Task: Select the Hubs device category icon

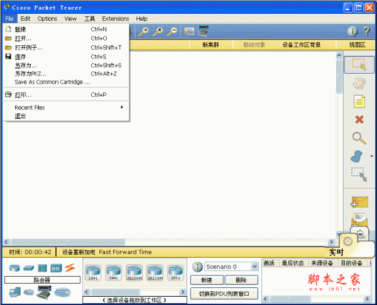Action: pos(42,268)
